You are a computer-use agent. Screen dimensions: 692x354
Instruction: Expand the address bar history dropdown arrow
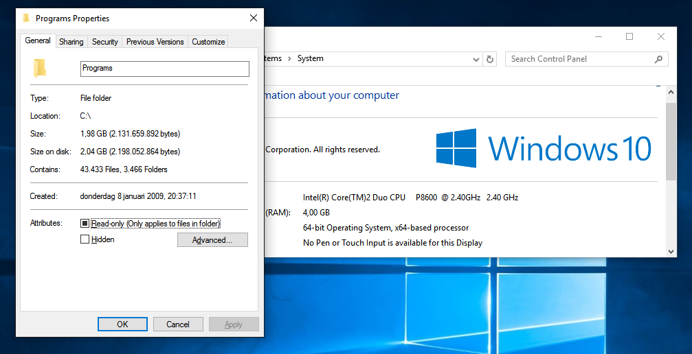tap(476, 60)
